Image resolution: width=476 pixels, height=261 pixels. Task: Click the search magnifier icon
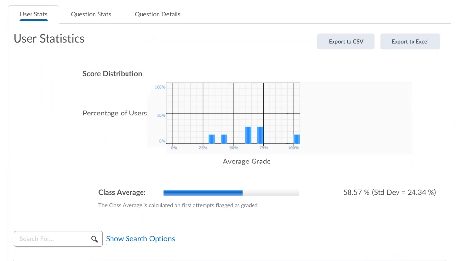click(x=95, y=239)
